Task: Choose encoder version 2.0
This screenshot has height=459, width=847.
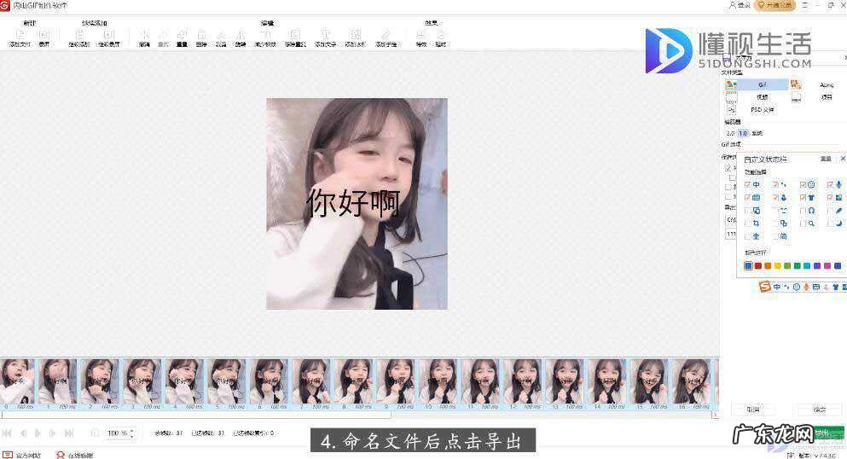Action: [x=730, y=133]
